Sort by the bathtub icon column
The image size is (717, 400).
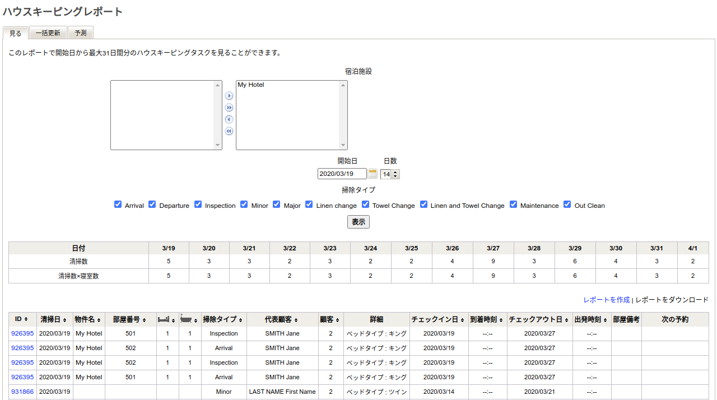click(x=189, y=319)
